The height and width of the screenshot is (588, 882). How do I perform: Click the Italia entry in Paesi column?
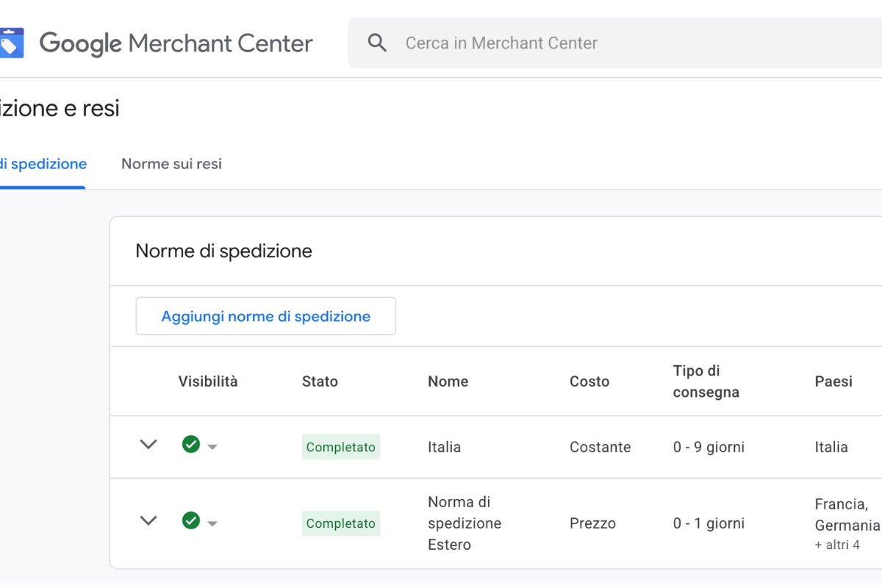(831, 447)
